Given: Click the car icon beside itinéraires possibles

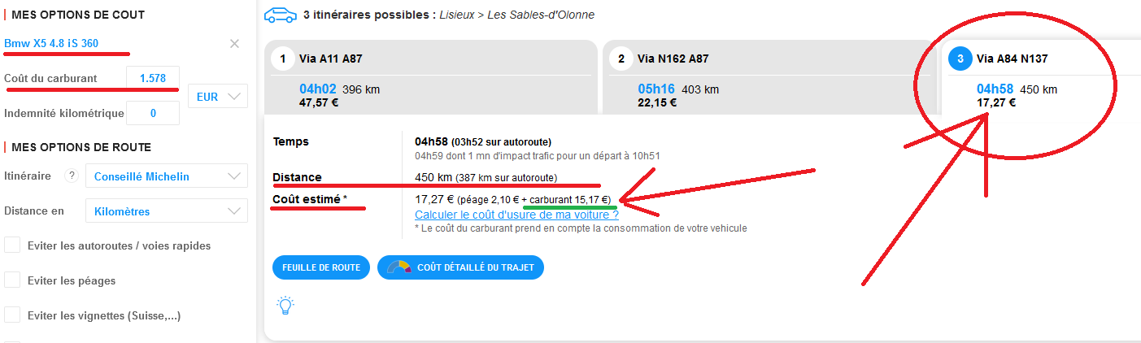Looking at the screenshot, I should pyautogui.click(x=280, y=15).
